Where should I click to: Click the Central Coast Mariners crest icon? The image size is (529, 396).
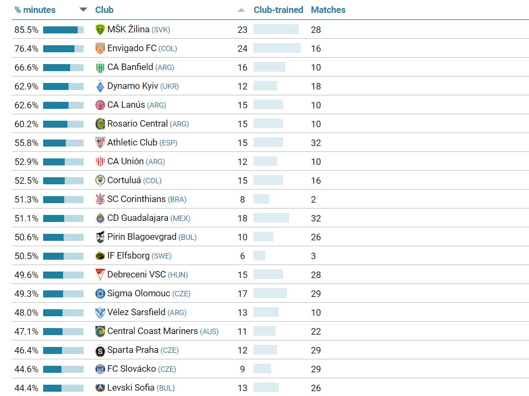click(x=100, y=331)
